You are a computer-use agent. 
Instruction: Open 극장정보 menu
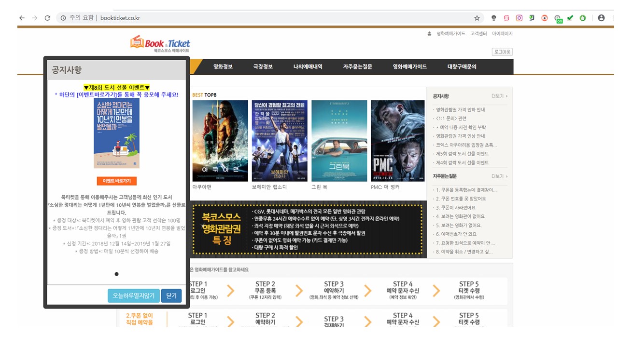pos(263,67)
